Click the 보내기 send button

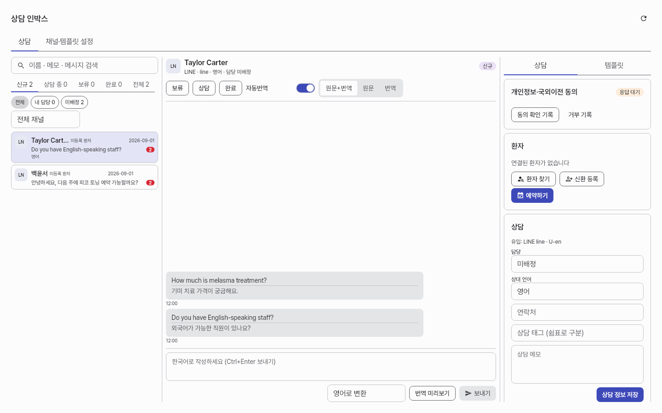[x=478, y=393]
